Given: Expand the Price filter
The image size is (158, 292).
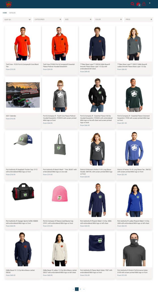Looking at the screenshot, I should (138, 19).
